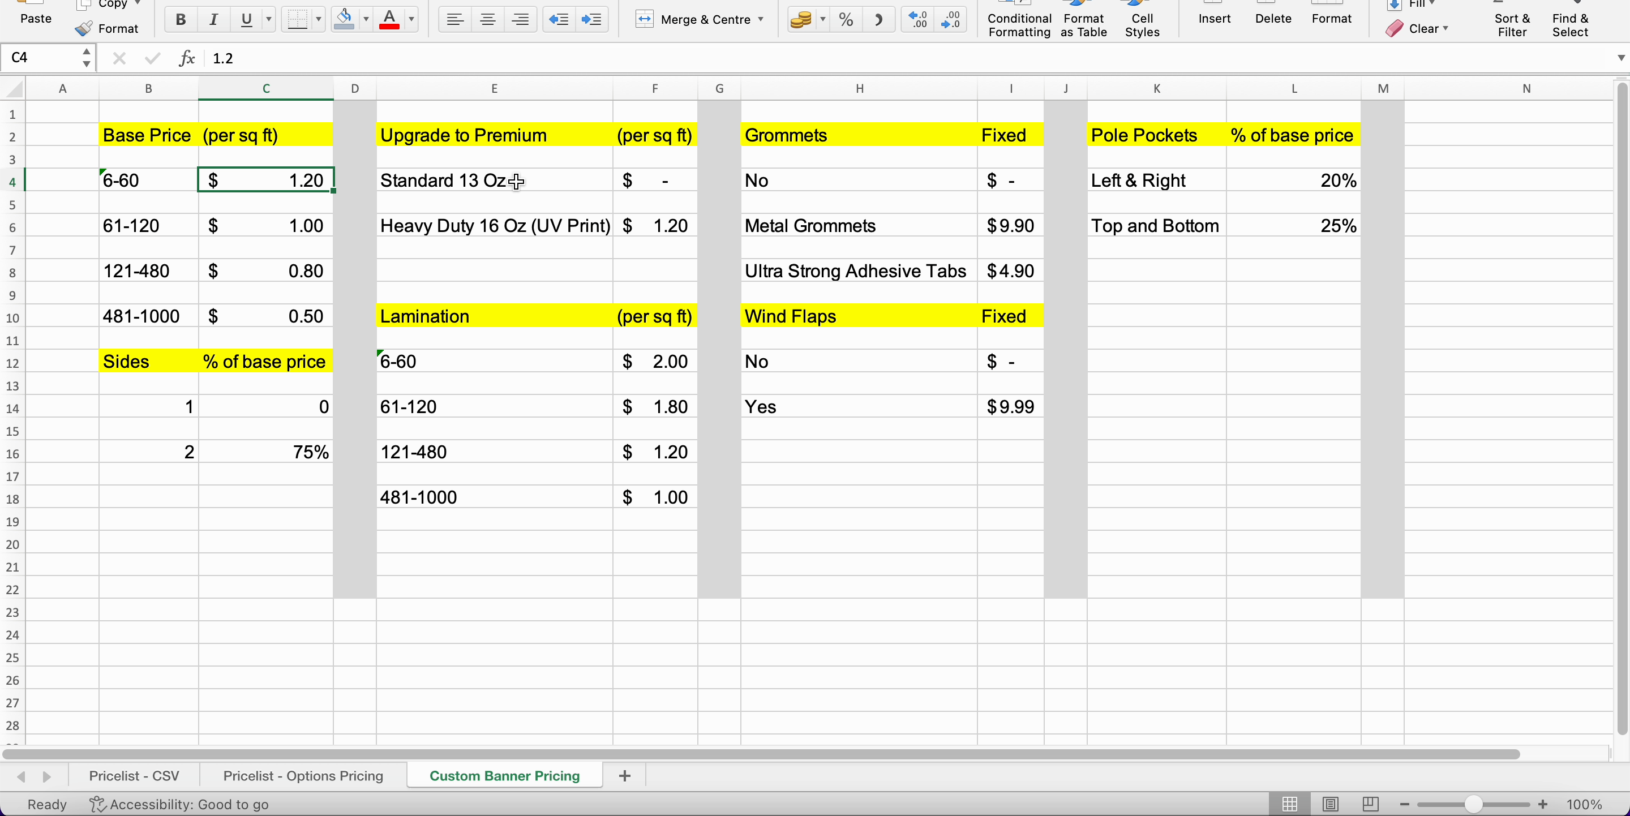Toggle italic formatting

[213, 20]
